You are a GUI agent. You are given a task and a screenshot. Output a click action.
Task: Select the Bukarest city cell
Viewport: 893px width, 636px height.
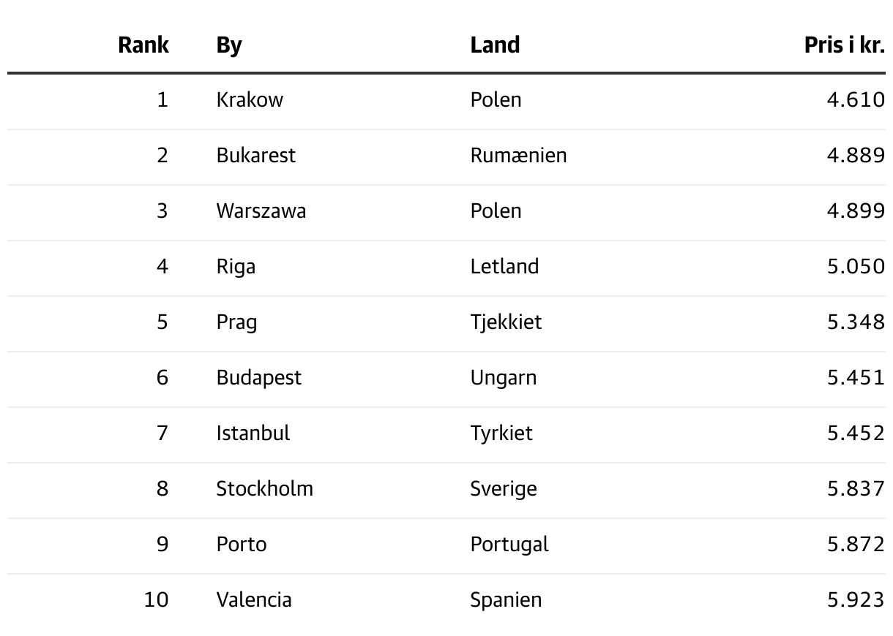(x=256, y=155)
